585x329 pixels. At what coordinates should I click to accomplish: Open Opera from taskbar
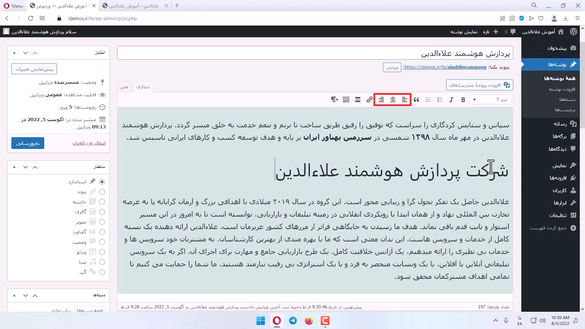click(x=277, y=321)
